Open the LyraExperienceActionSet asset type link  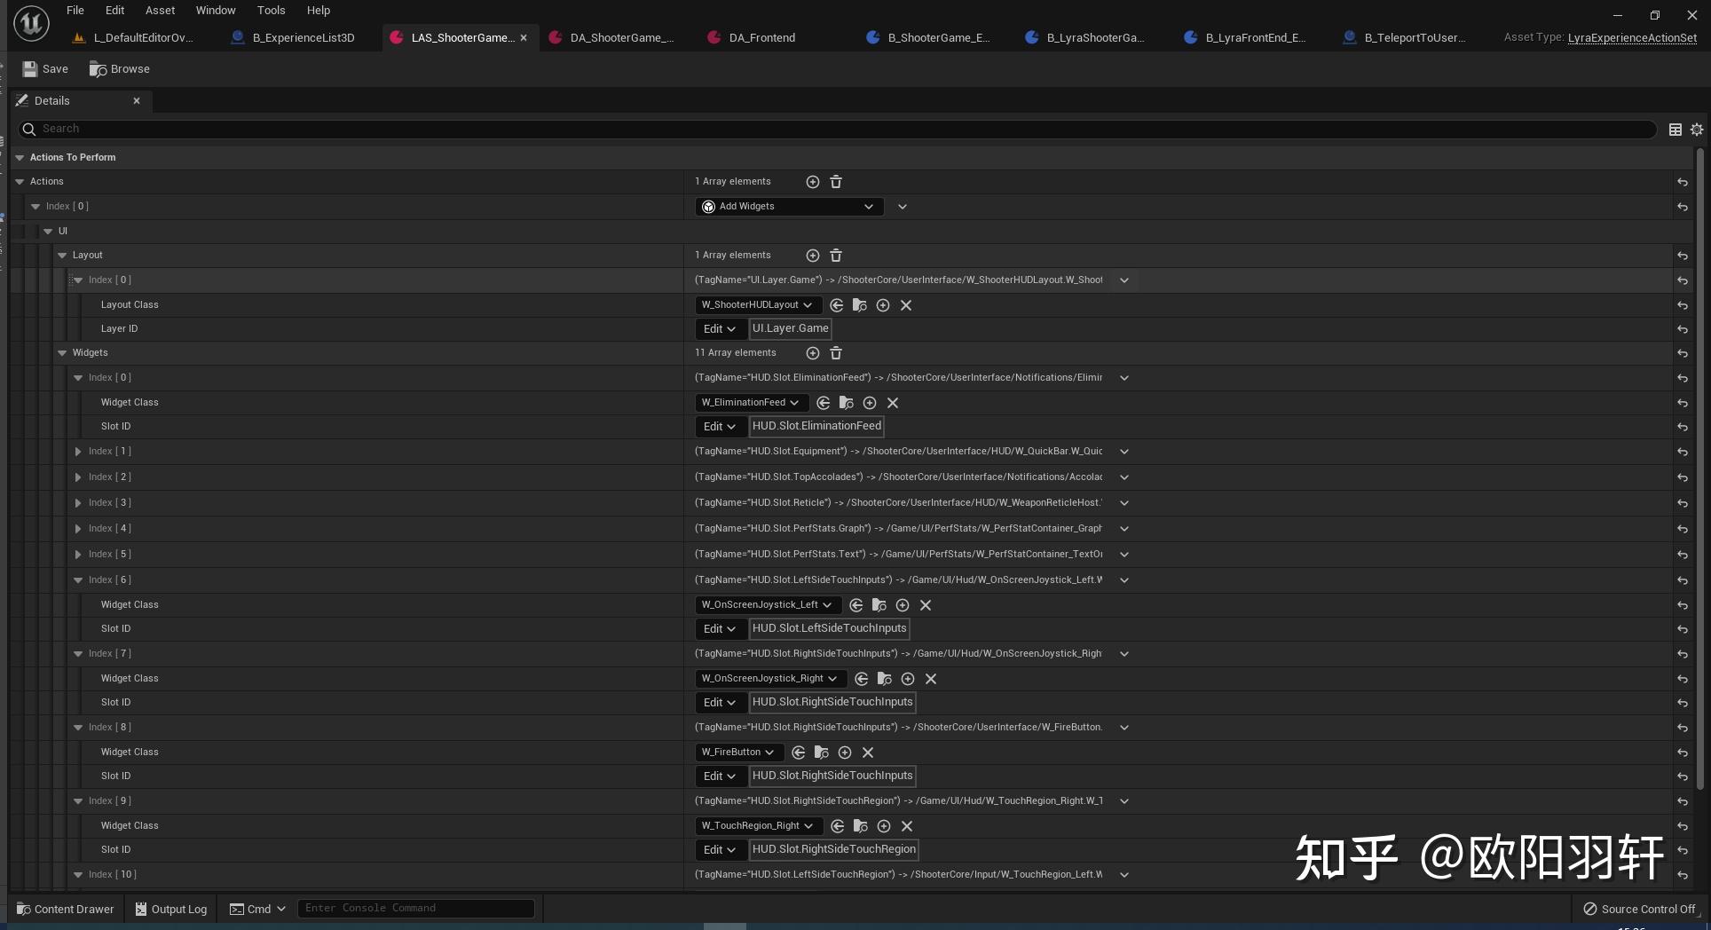(x=1632, y=37)
